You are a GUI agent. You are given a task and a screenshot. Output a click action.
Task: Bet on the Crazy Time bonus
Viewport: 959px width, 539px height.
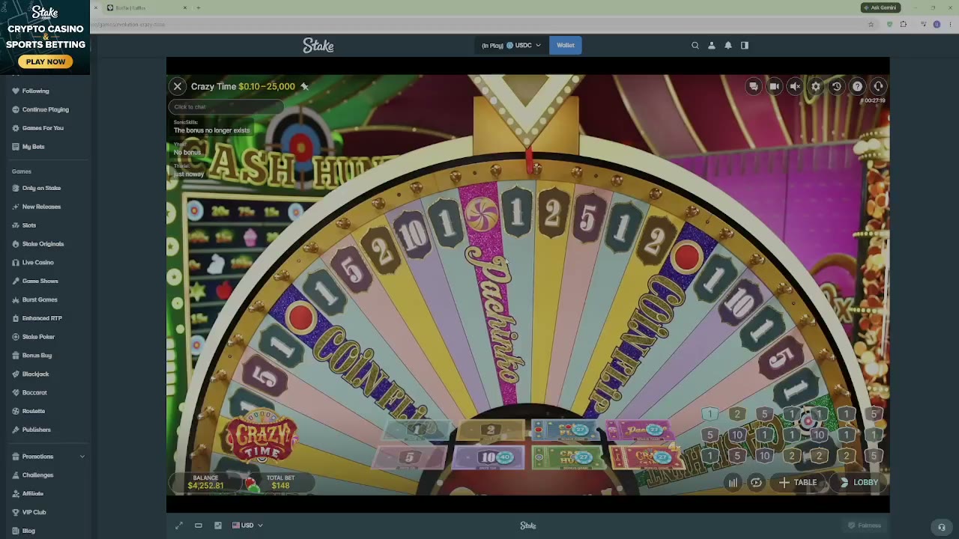coord(647,457)
